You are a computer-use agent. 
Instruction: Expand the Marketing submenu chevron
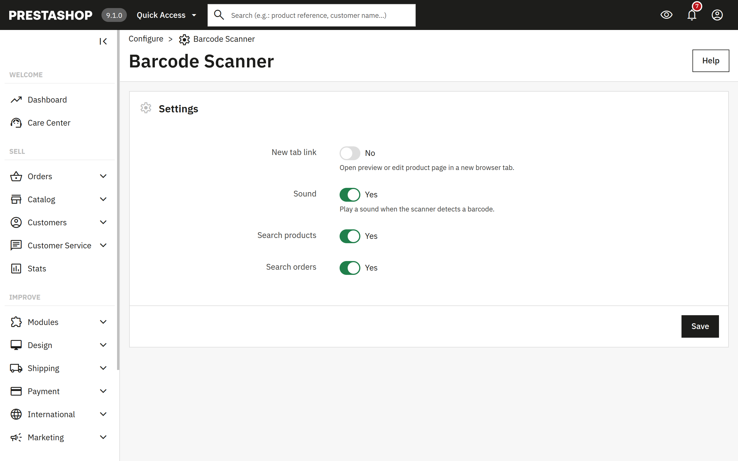[103, 437]
